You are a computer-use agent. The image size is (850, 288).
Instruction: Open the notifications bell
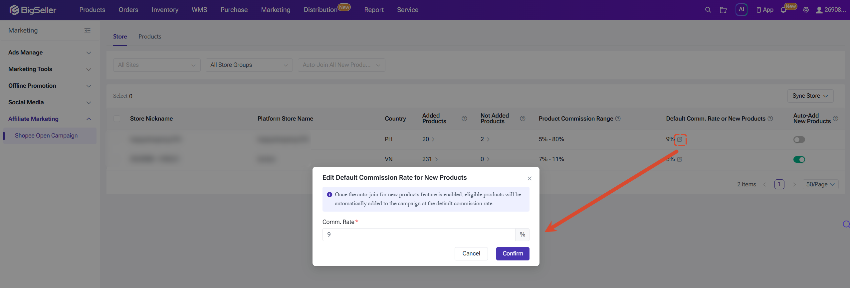[x=783, y=10]
